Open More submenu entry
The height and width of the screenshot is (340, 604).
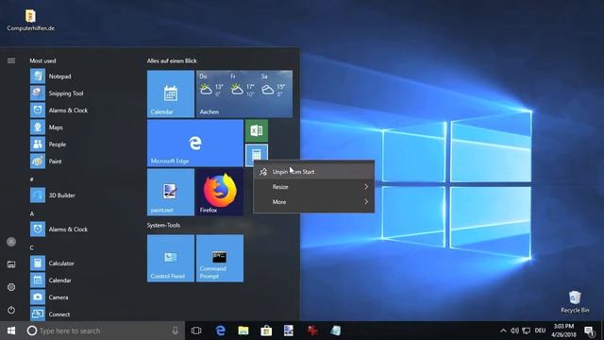pos(313,201)
